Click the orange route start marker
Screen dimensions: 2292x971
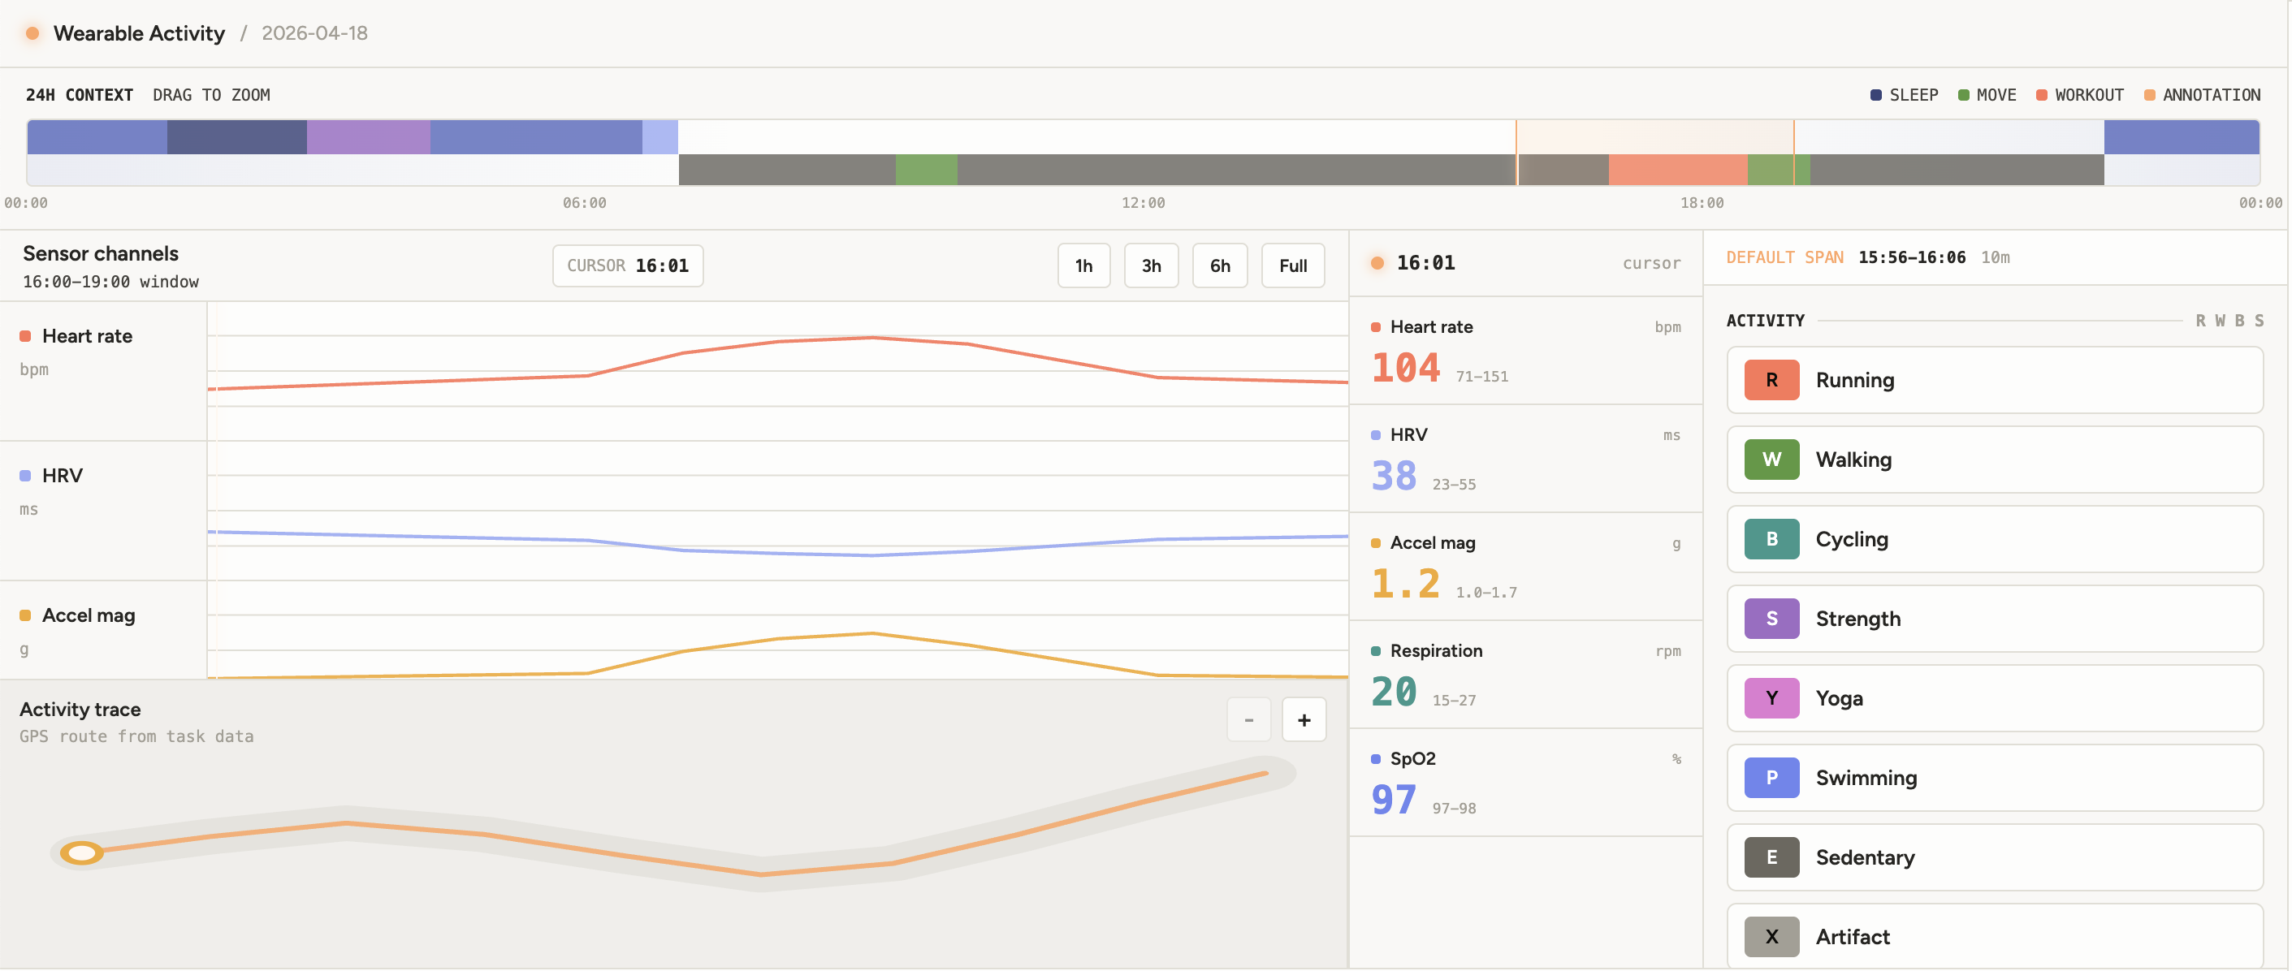(x=81, y=853)
